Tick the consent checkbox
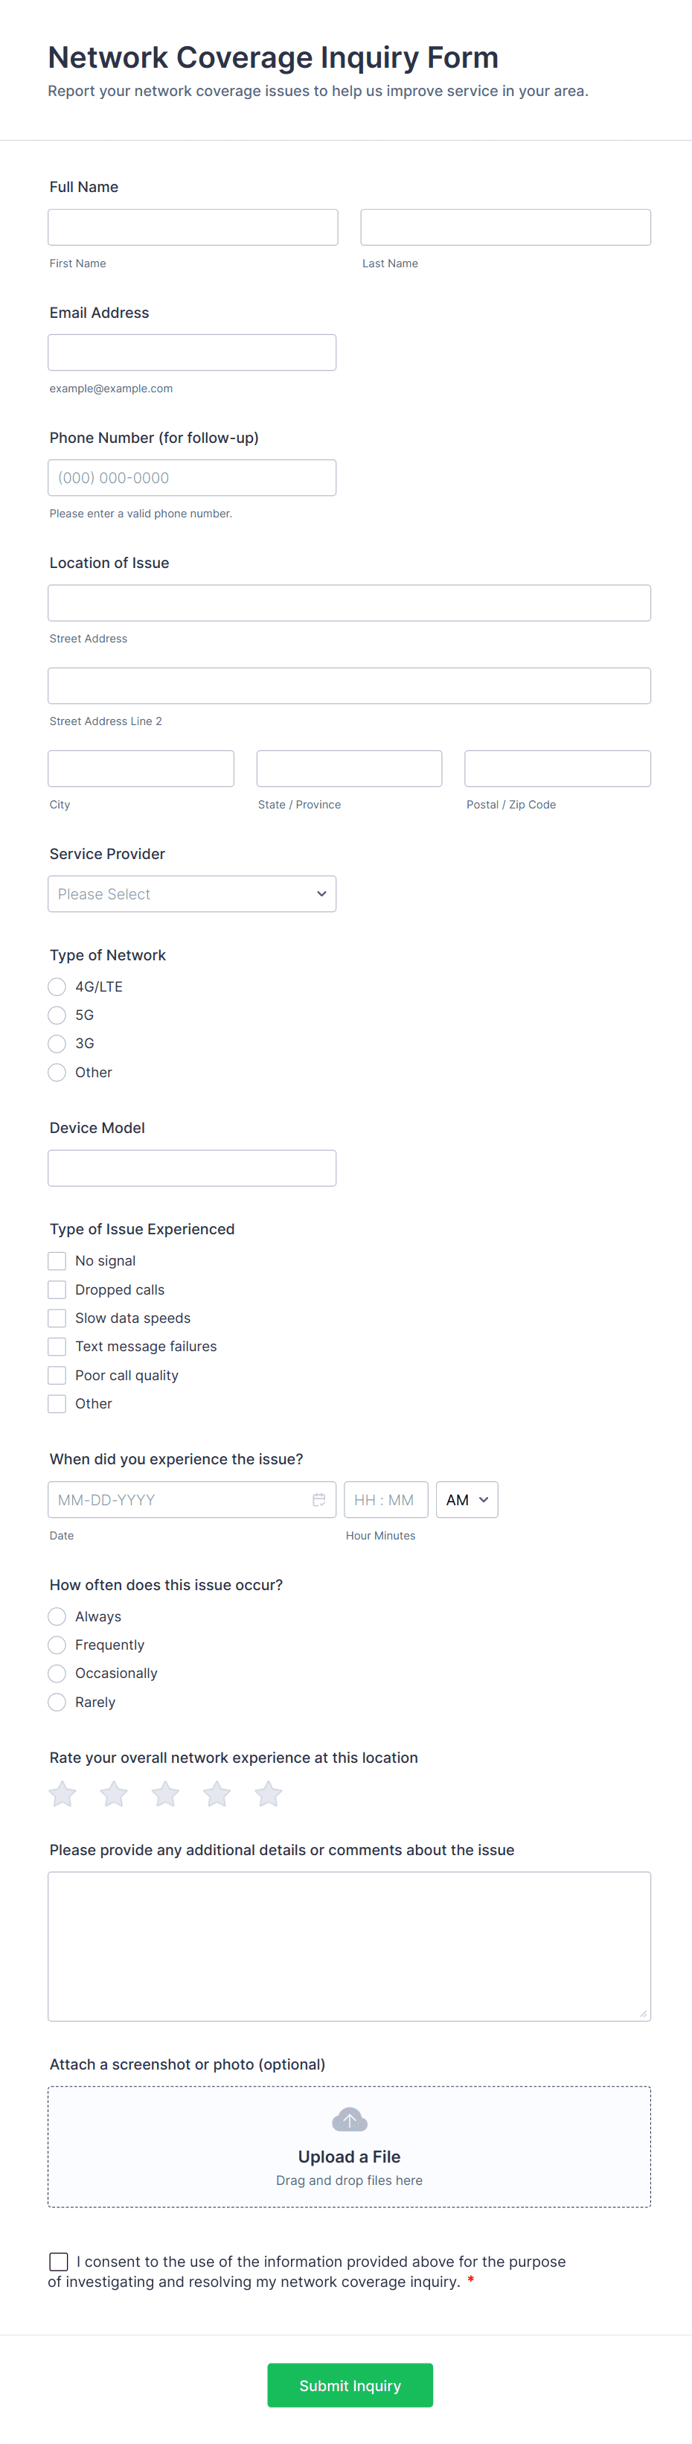 pos(59,2261)
